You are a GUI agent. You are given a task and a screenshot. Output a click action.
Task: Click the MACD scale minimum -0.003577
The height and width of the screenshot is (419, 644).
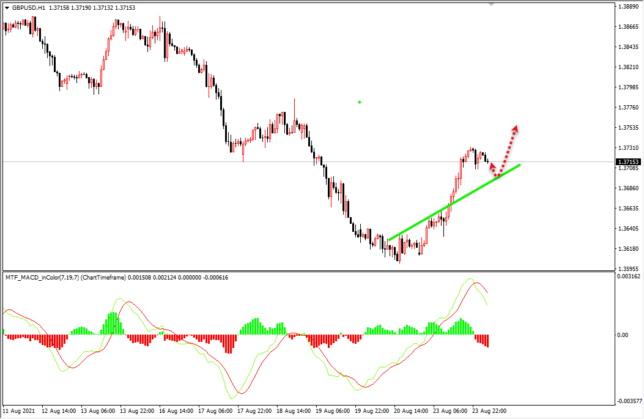click(629, 401)
